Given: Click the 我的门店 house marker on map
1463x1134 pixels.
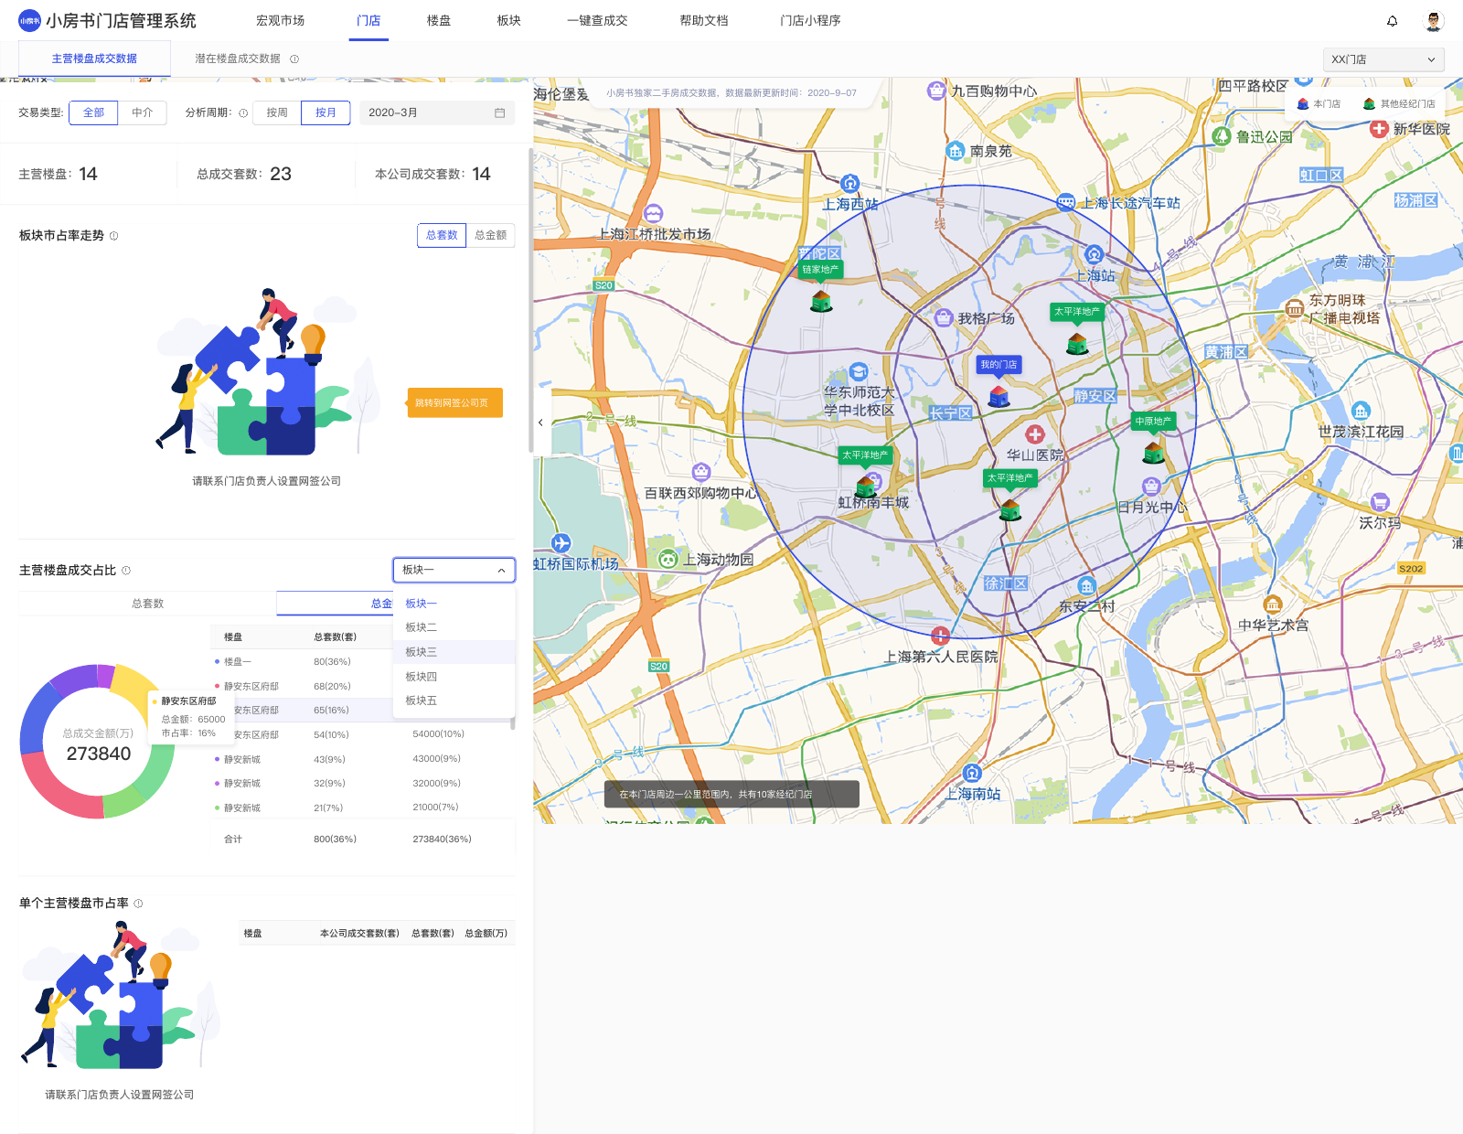Looking at the screenshot, I should click(998, 395).
